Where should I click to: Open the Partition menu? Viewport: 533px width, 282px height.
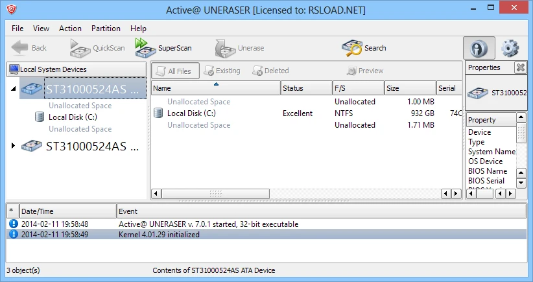[106, 29]
